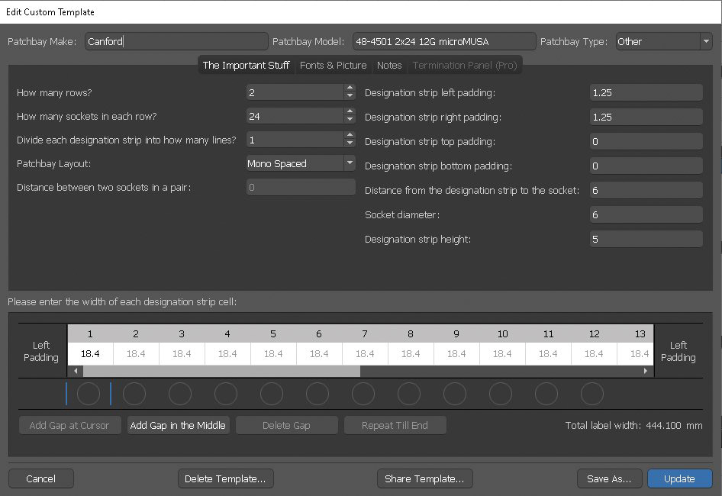
Task: Expand the Patchbay Layout dropdown
Action: (349, 163)
